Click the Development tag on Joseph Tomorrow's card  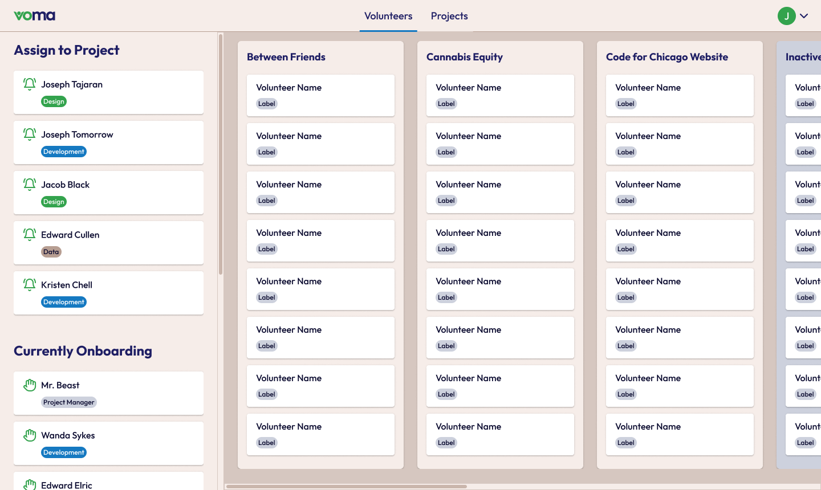[64, 152]
